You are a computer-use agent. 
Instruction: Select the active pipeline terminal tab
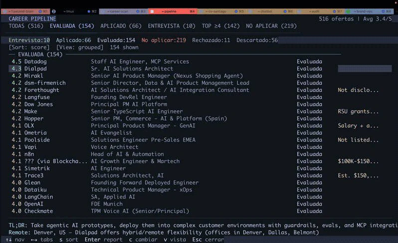[173, 11]
